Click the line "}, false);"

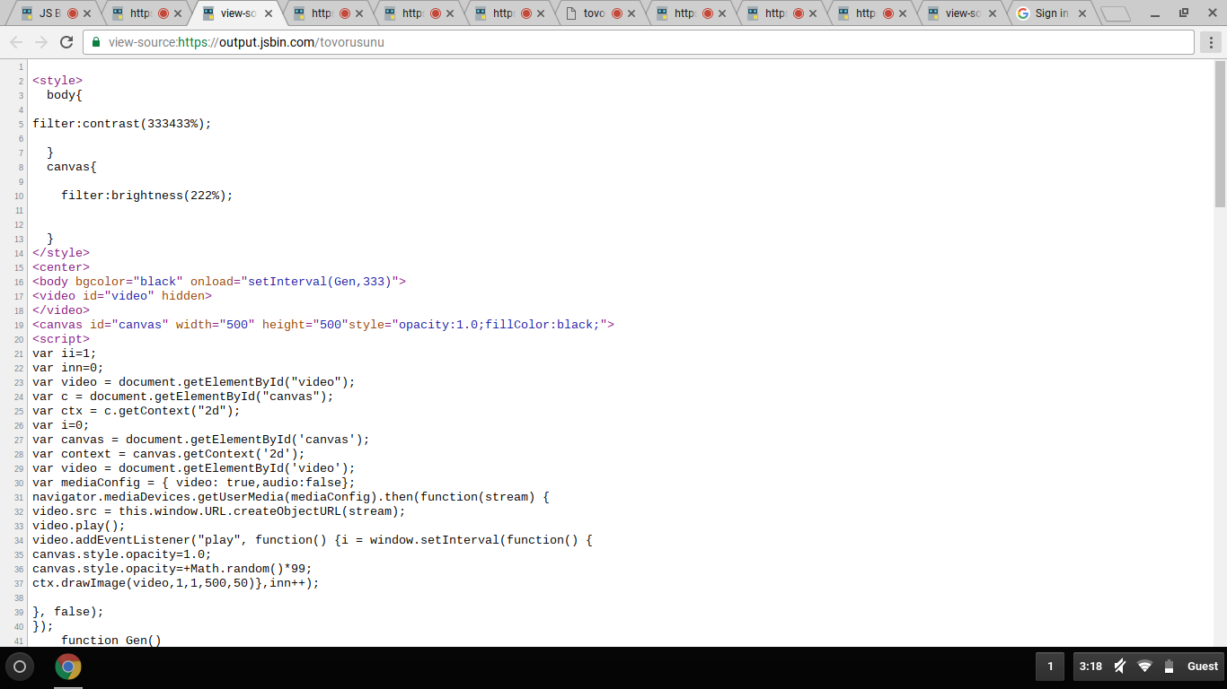[x=68, y=612]
